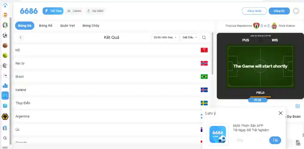The image size is (304, 149).
Task: Open the bar chart statistics icon in sidebar
Action: pos(5,85)
